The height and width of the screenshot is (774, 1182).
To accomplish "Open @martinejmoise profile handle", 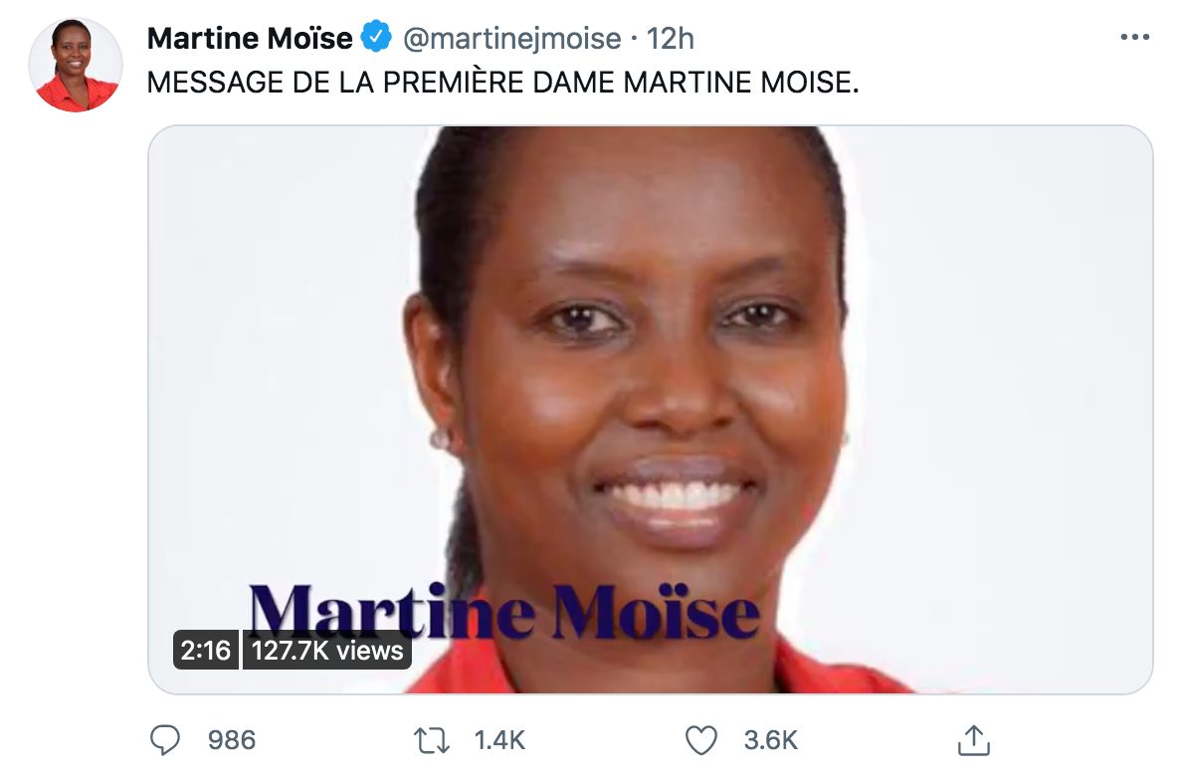I will tap(505, 37).
